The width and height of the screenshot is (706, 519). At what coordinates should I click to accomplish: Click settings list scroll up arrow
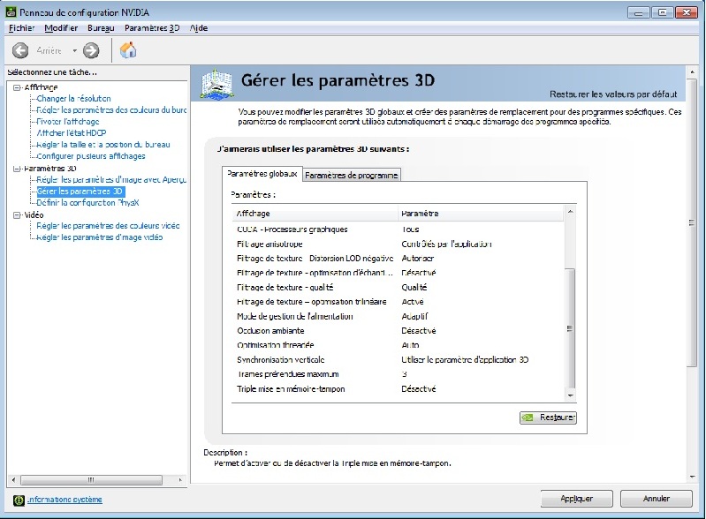pyautogui.click(x=570, y=211)
